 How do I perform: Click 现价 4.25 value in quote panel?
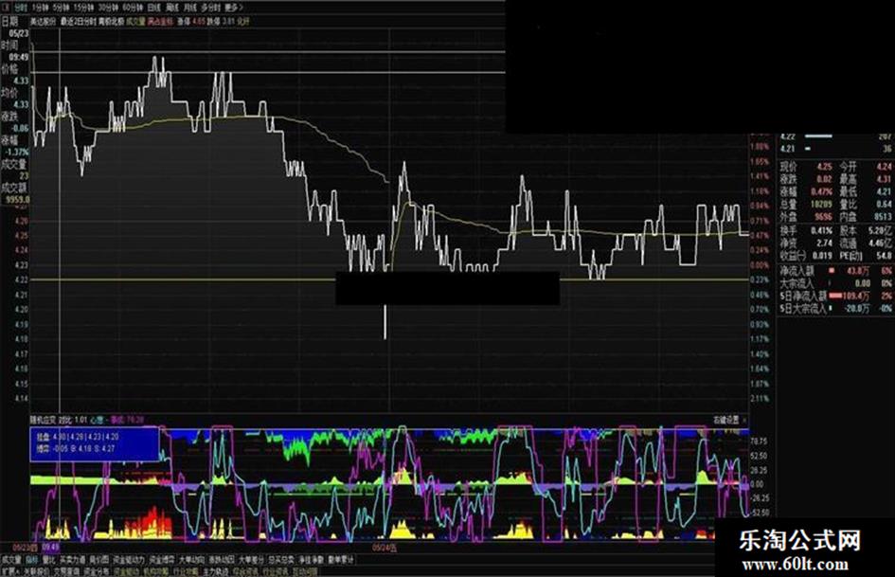point(824,167)
